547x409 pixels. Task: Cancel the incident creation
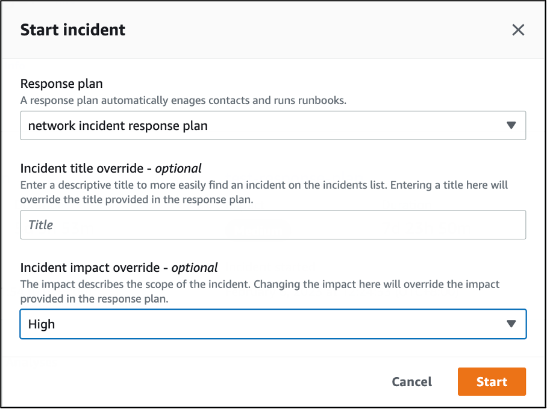click(411, 382)
